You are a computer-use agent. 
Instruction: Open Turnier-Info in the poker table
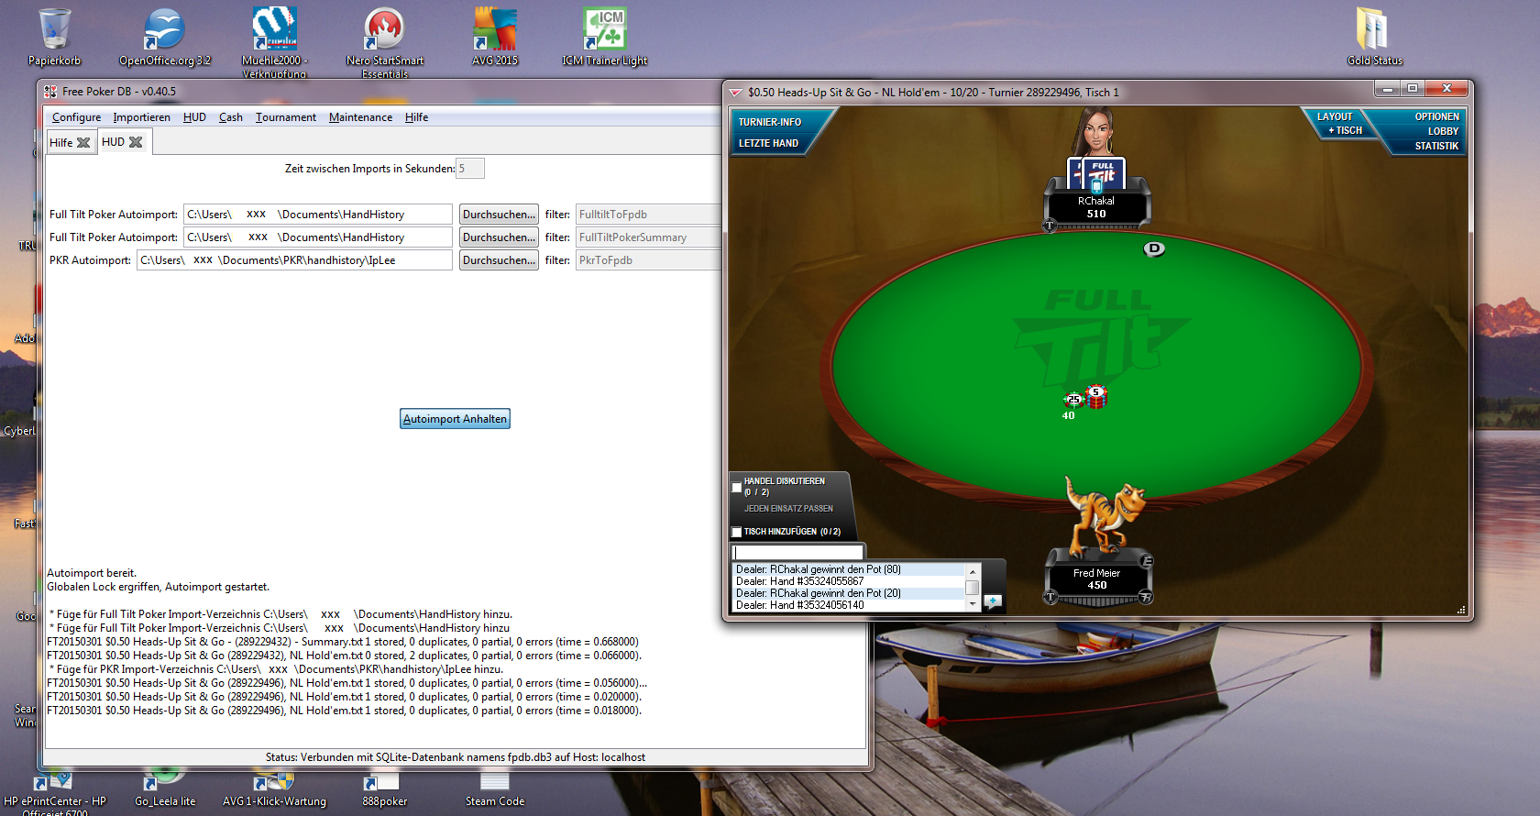[770, 122]
